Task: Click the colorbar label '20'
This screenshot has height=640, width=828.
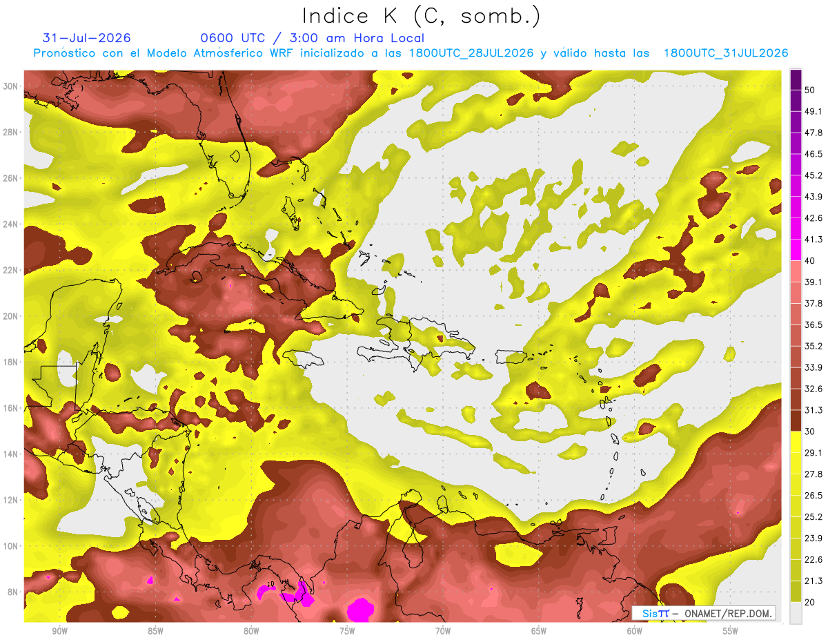Action: (811, 602)
